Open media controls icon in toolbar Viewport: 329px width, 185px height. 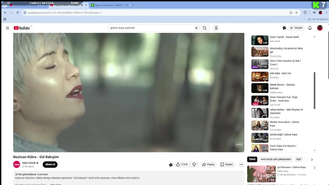point(314,13)
